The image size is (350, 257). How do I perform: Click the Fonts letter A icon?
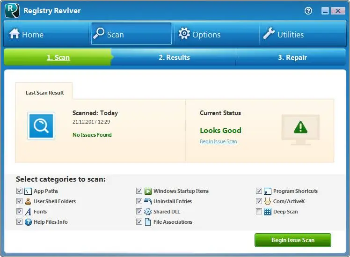(x=28, y=212)
